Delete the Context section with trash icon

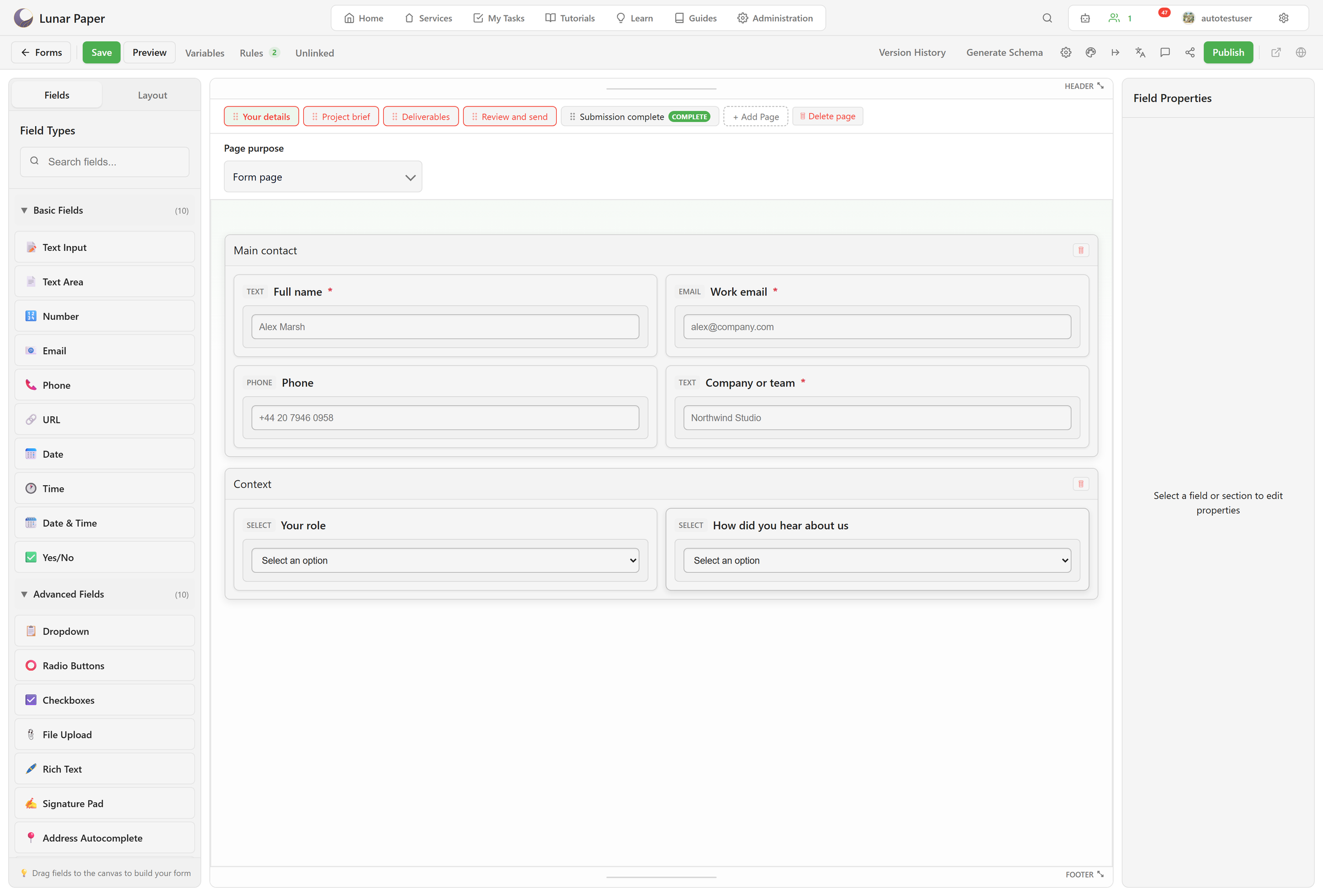[x=1080, y=484]
